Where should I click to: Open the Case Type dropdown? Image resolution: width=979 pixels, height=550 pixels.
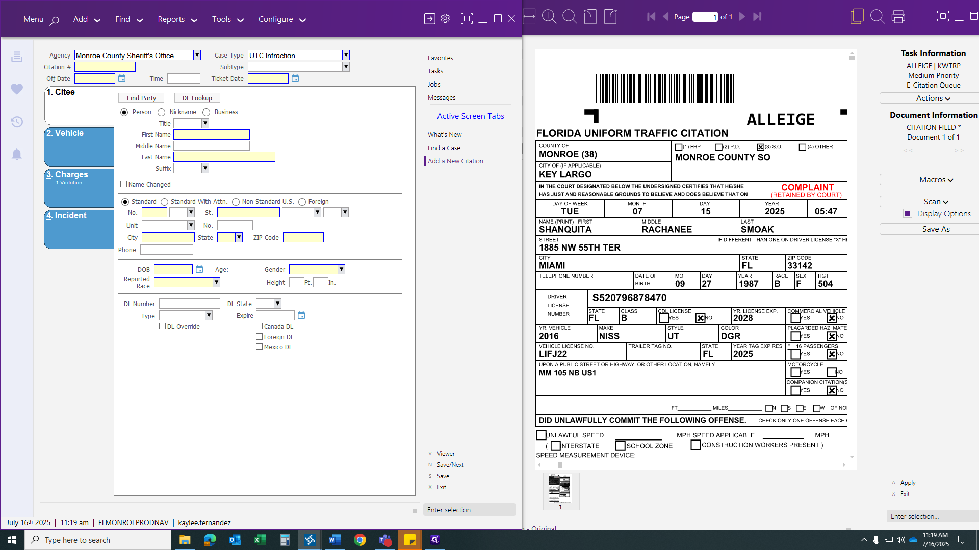click(346, 55)
